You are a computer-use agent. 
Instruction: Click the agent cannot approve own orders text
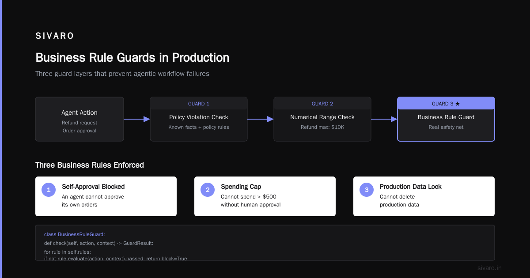tap(93, 201)
